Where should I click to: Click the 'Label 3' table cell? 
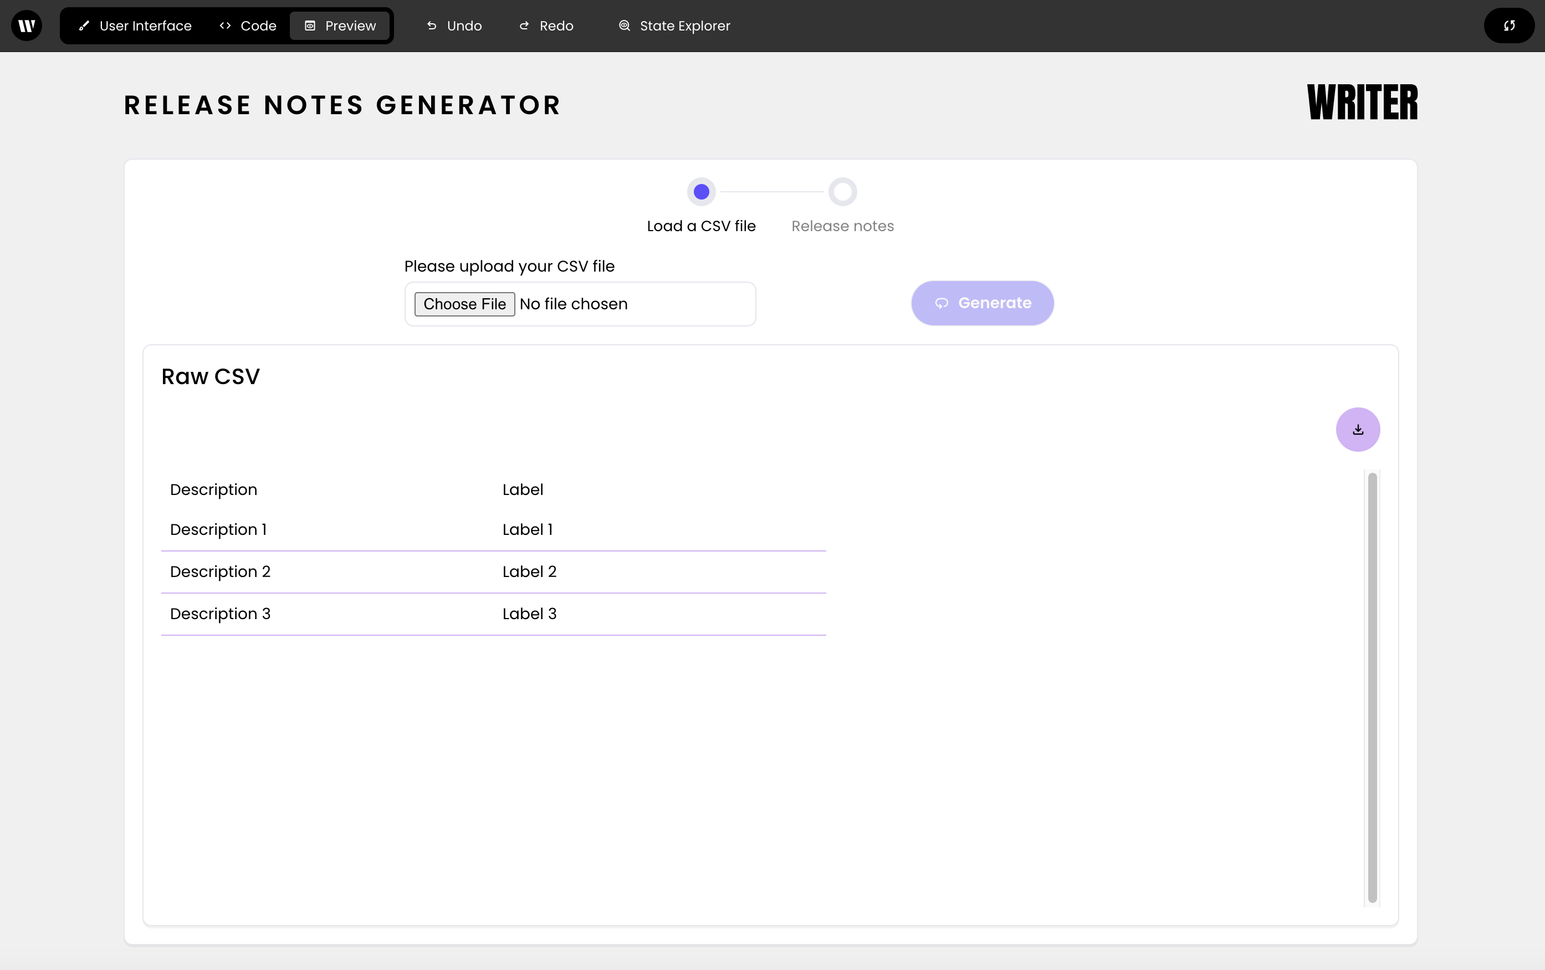pyautogui.click(x=529, y=614)
